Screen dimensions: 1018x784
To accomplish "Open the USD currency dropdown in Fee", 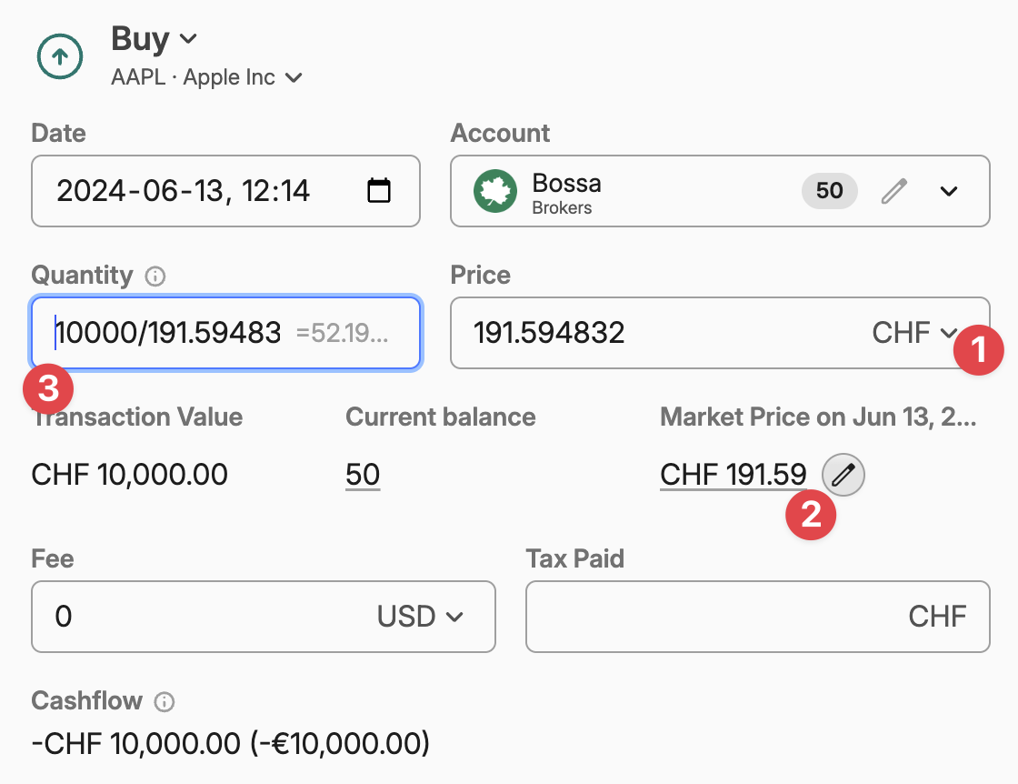I will pyautogui.click(x=420, y=617).
